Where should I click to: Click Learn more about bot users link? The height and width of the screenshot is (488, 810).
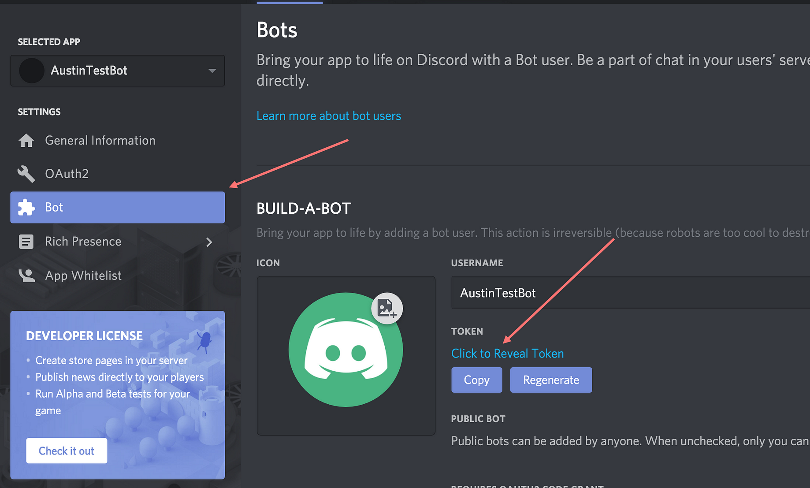[329, 116]
